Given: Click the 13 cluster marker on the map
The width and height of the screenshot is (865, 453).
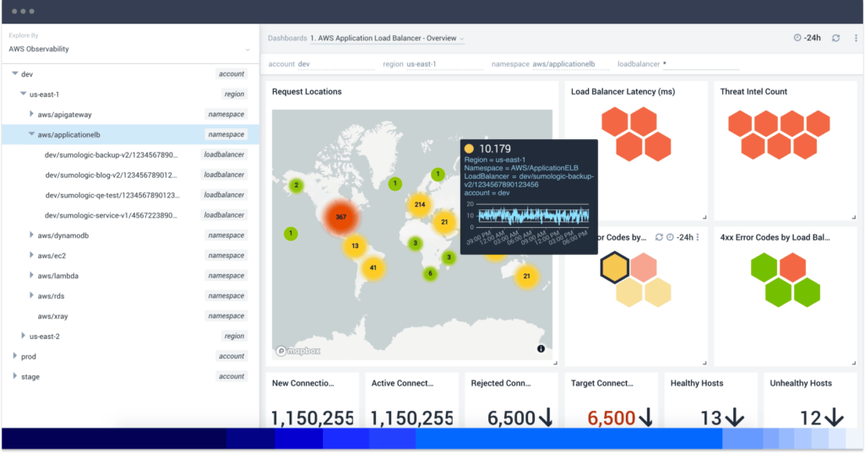Looking at the screenshot, I should tap(355, 245).
